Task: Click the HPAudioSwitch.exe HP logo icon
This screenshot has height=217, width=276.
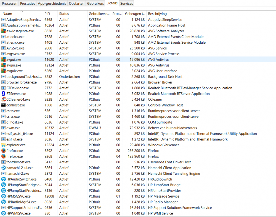Action: 4,179
